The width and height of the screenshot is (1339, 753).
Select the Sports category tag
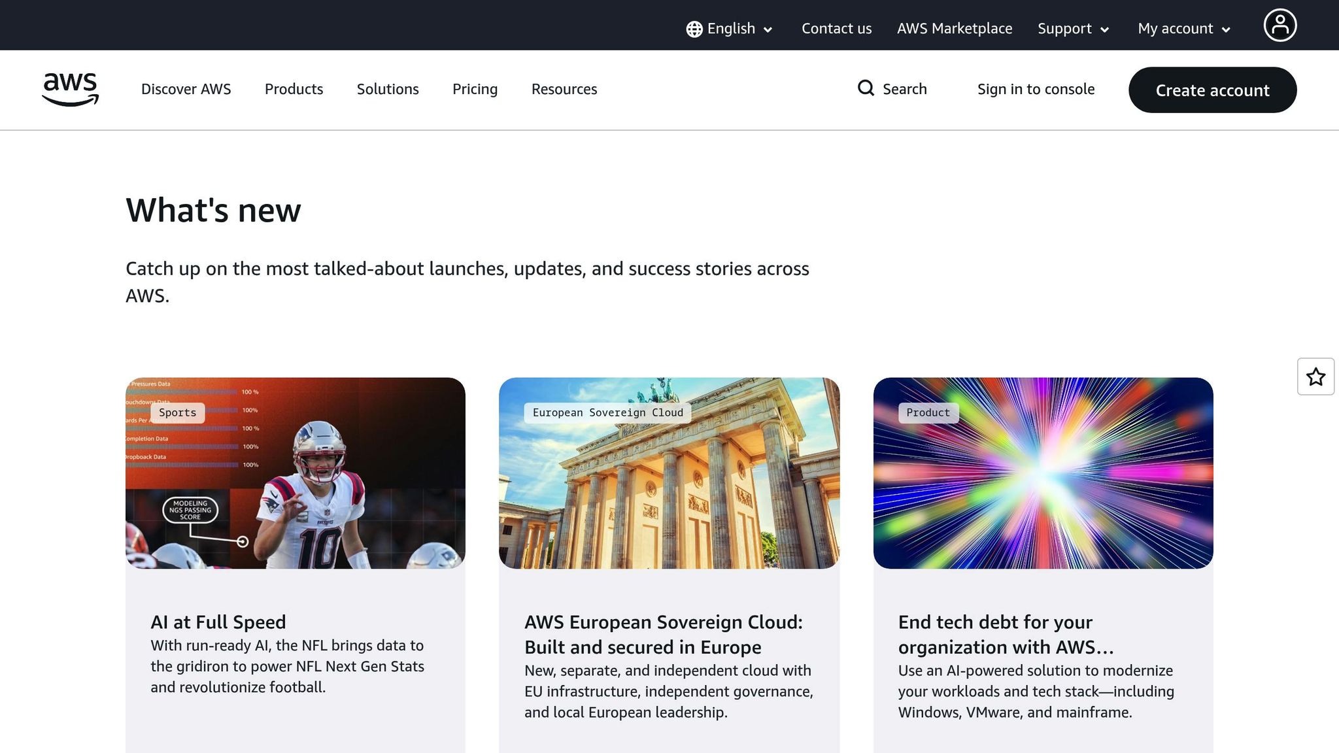pos(177,412)
